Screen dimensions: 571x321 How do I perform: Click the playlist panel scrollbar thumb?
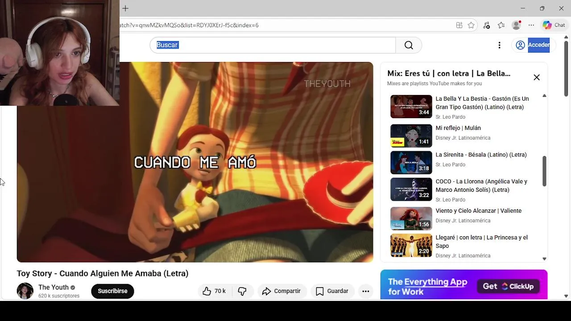(x=544, y=171)
